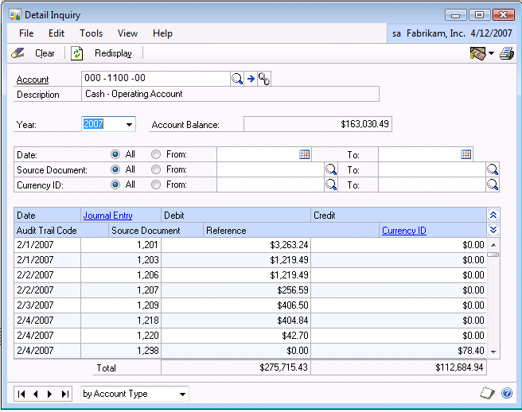Click the find icon beside Account field
The image size is (522, 412).
pos(264,79)
